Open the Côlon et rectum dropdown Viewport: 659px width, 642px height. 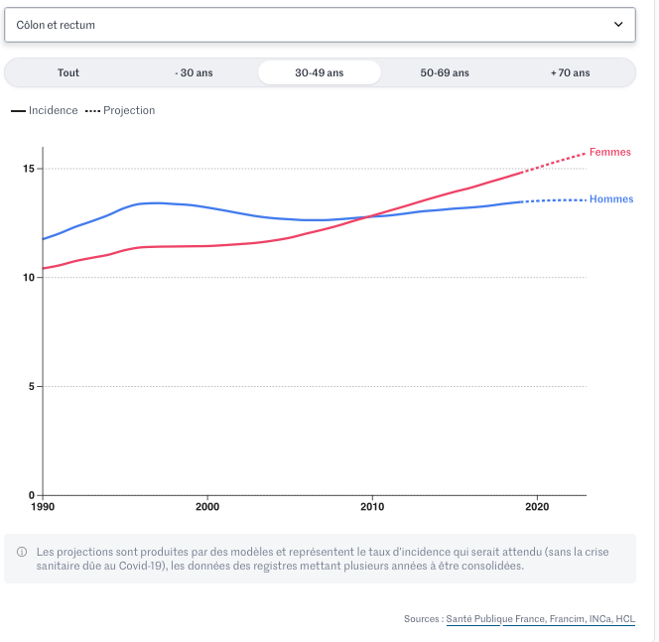pos(319,25)
